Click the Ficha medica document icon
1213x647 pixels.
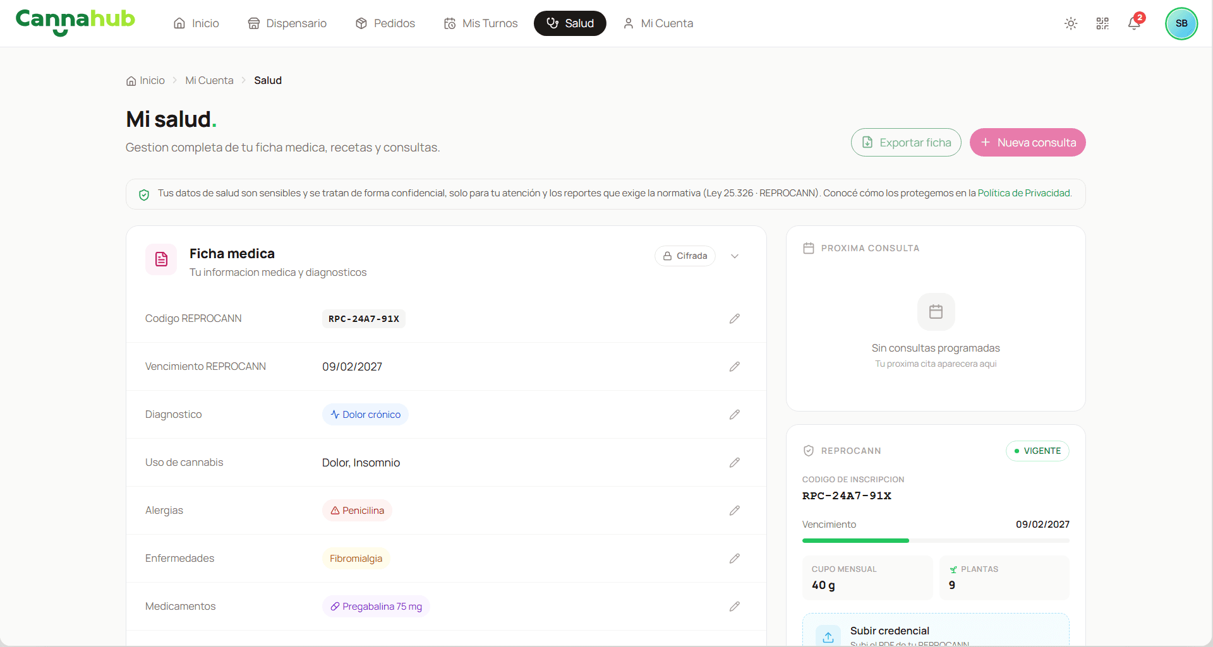[161, 259]
